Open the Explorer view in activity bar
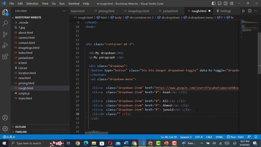Image resolution: width=261 pixels, height=147 pixels. click(5, 12)
